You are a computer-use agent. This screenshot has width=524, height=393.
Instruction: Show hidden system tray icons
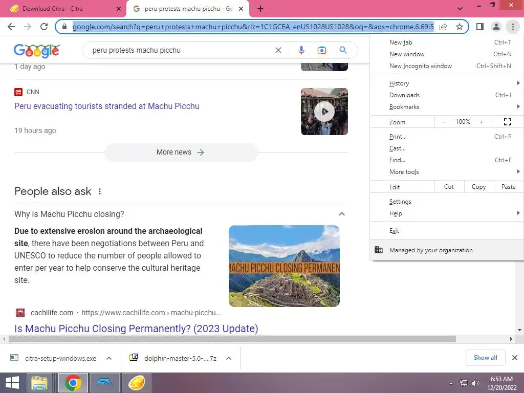pyautogui.click(x=451, y=383)
